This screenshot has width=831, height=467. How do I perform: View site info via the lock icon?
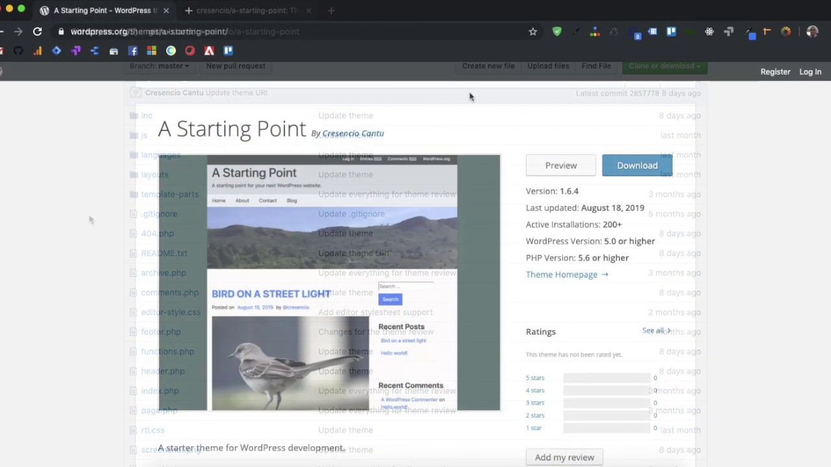[60, 31]
